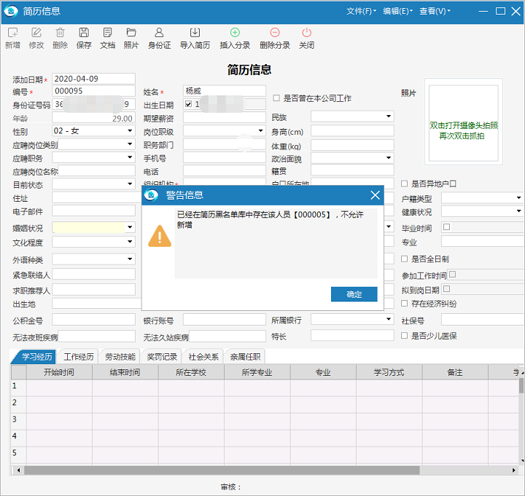This screenshot has width=525, height=496.
Task: Toggle 是否全日制 checkbox
Action: point(404,259)
